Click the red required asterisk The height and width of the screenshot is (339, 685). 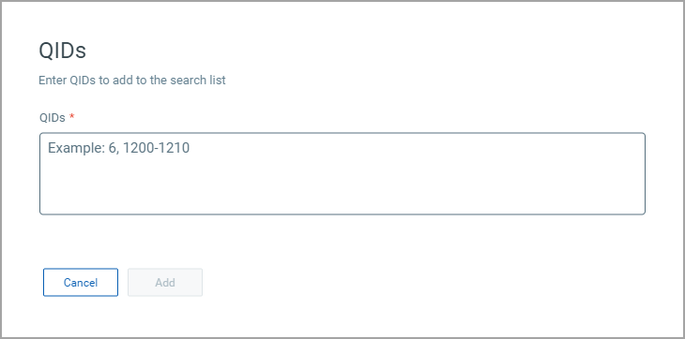72,116
